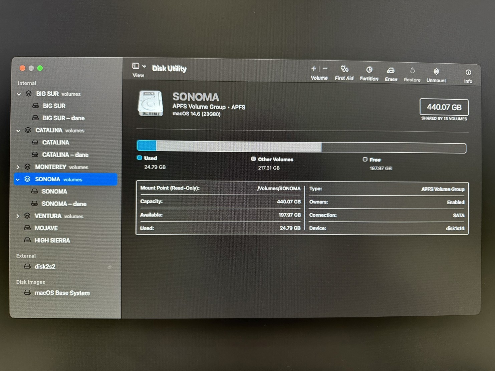The height and width of the screenshot is (371, 495).
Task: Click the Other Volumes legend swatch
Action: 253,159
